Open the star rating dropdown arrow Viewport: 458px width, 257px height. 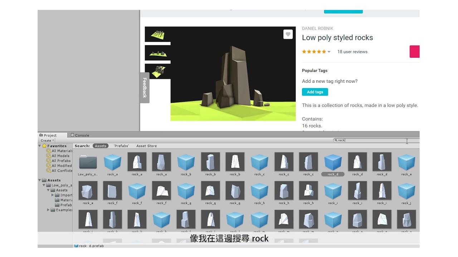[x=329, y=52]
